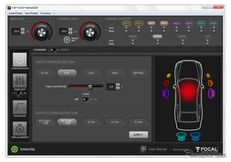The image size is (231, 162).
Task: Select the right purple woofer speaker icon
Action: (212, 93)
